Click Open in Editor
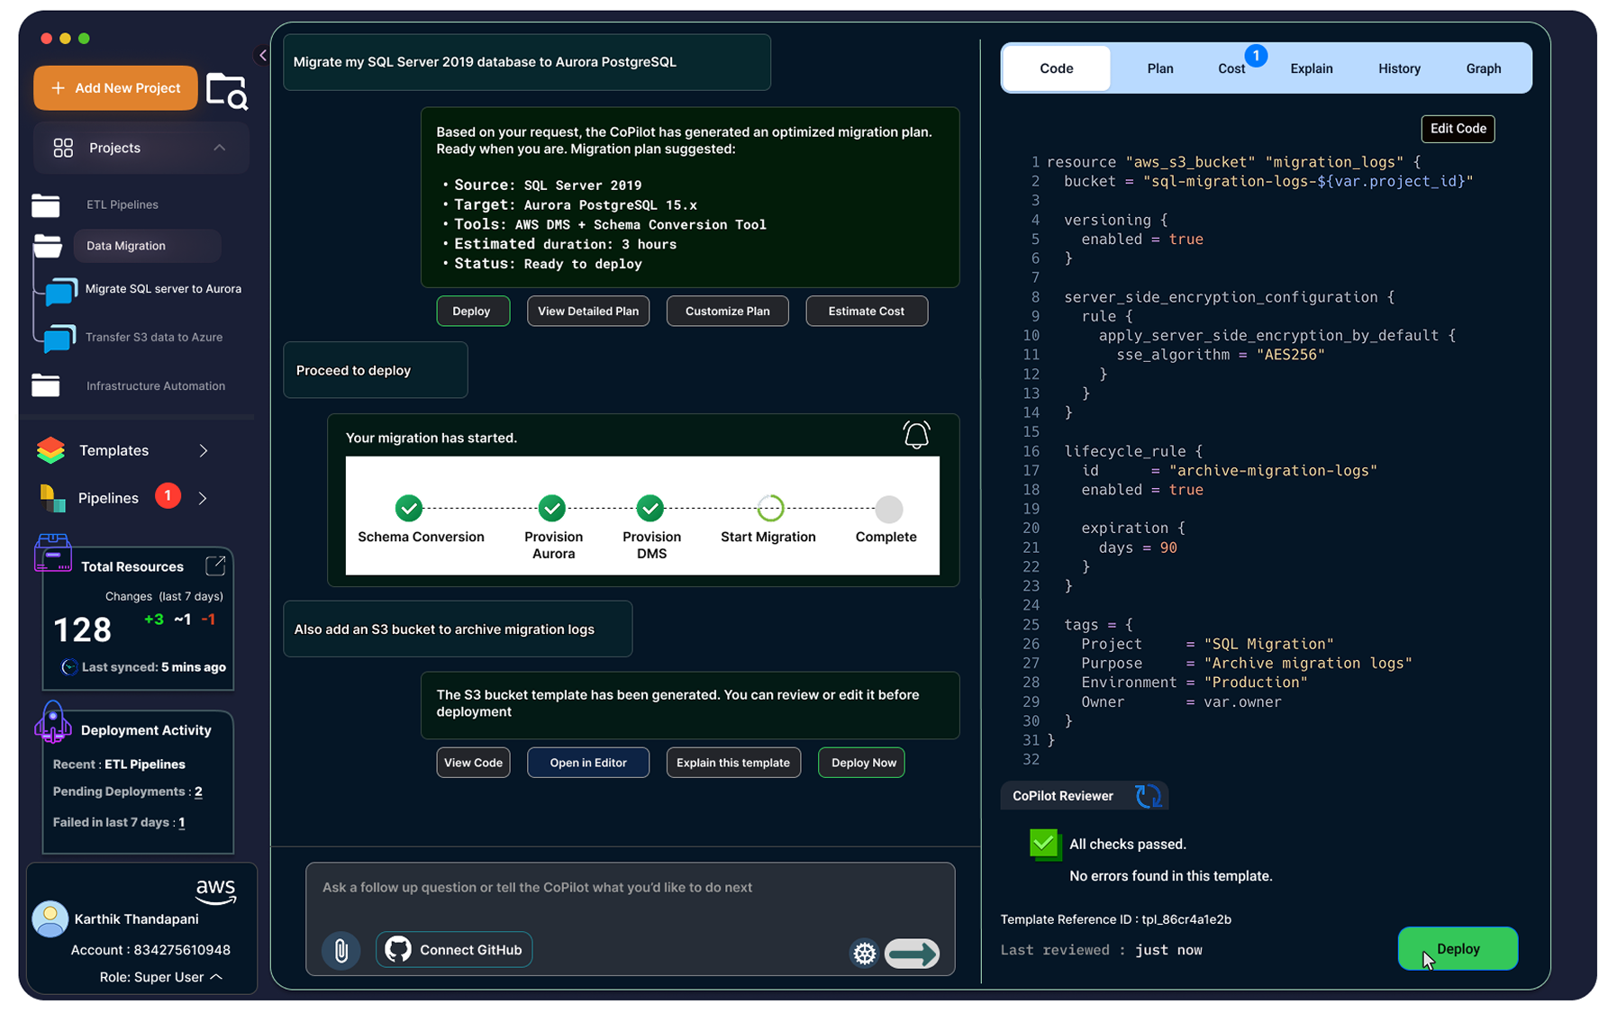The height and width of the screenshot is (1013, 1617). [588, 763]
